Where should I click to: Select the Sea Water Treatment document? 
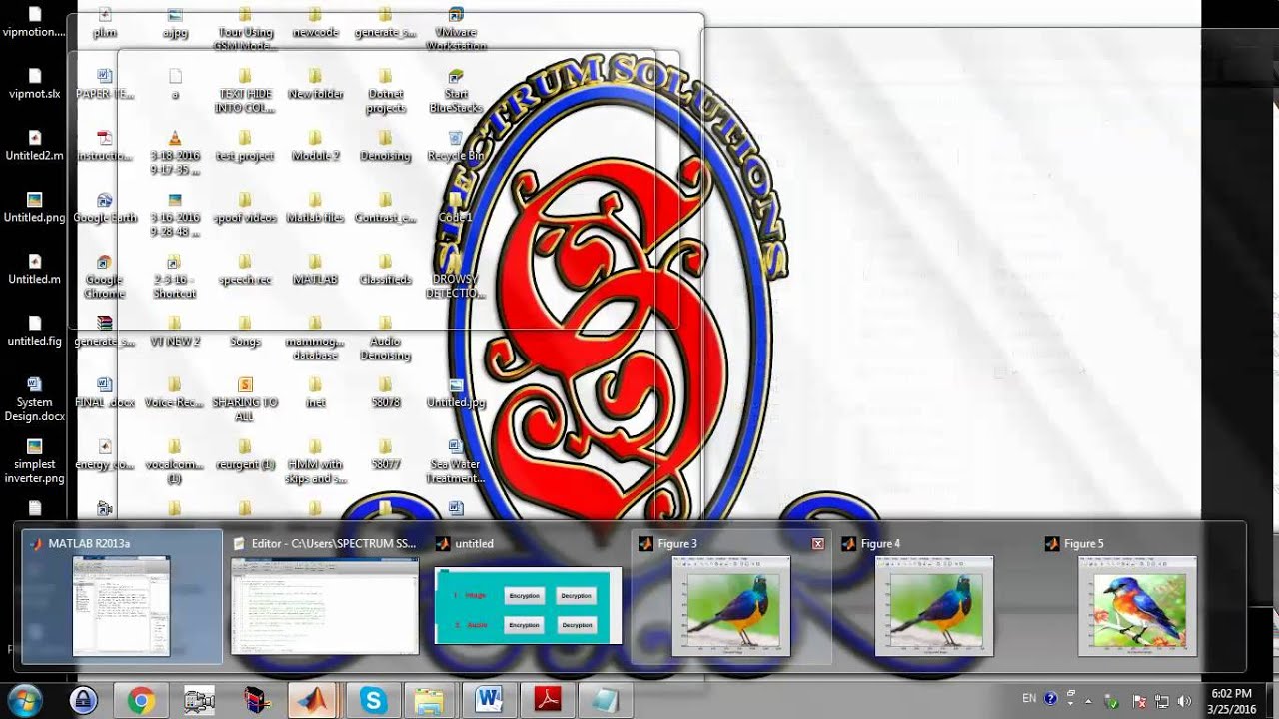456,460
